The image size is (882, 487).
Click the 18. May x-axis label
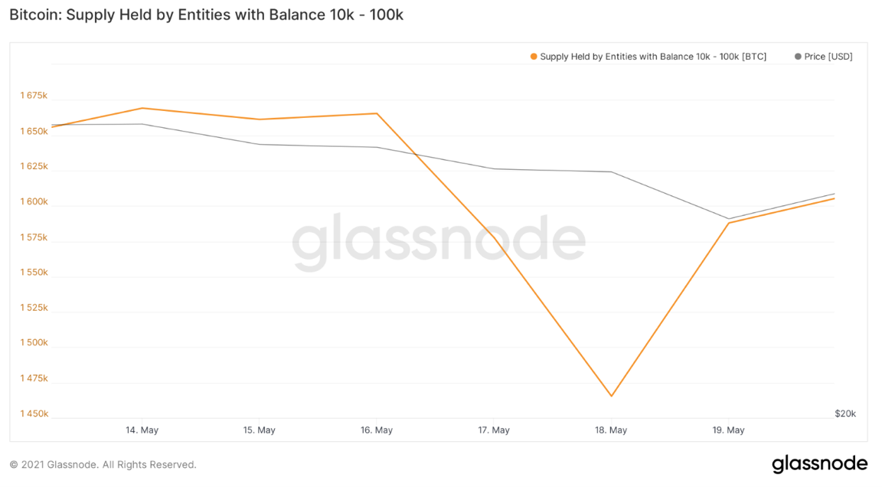[x=611, y=430]
